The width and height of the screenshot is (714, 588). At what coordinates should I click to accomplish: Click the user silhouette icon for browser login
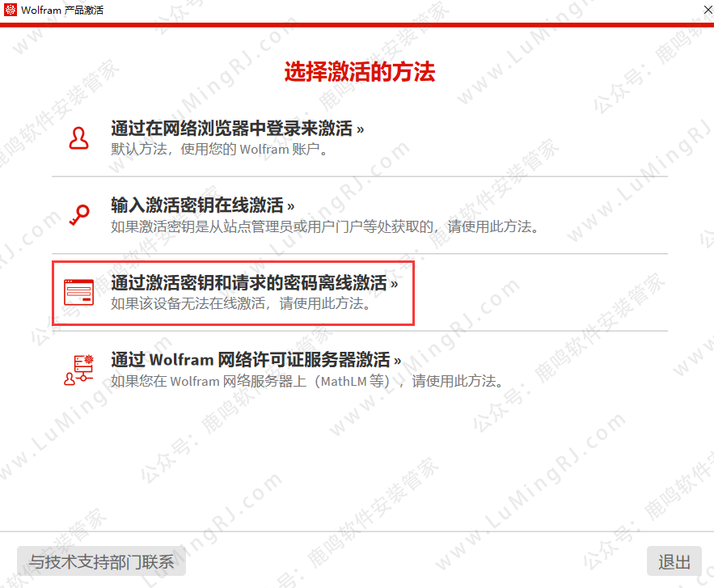pos(78,138)
